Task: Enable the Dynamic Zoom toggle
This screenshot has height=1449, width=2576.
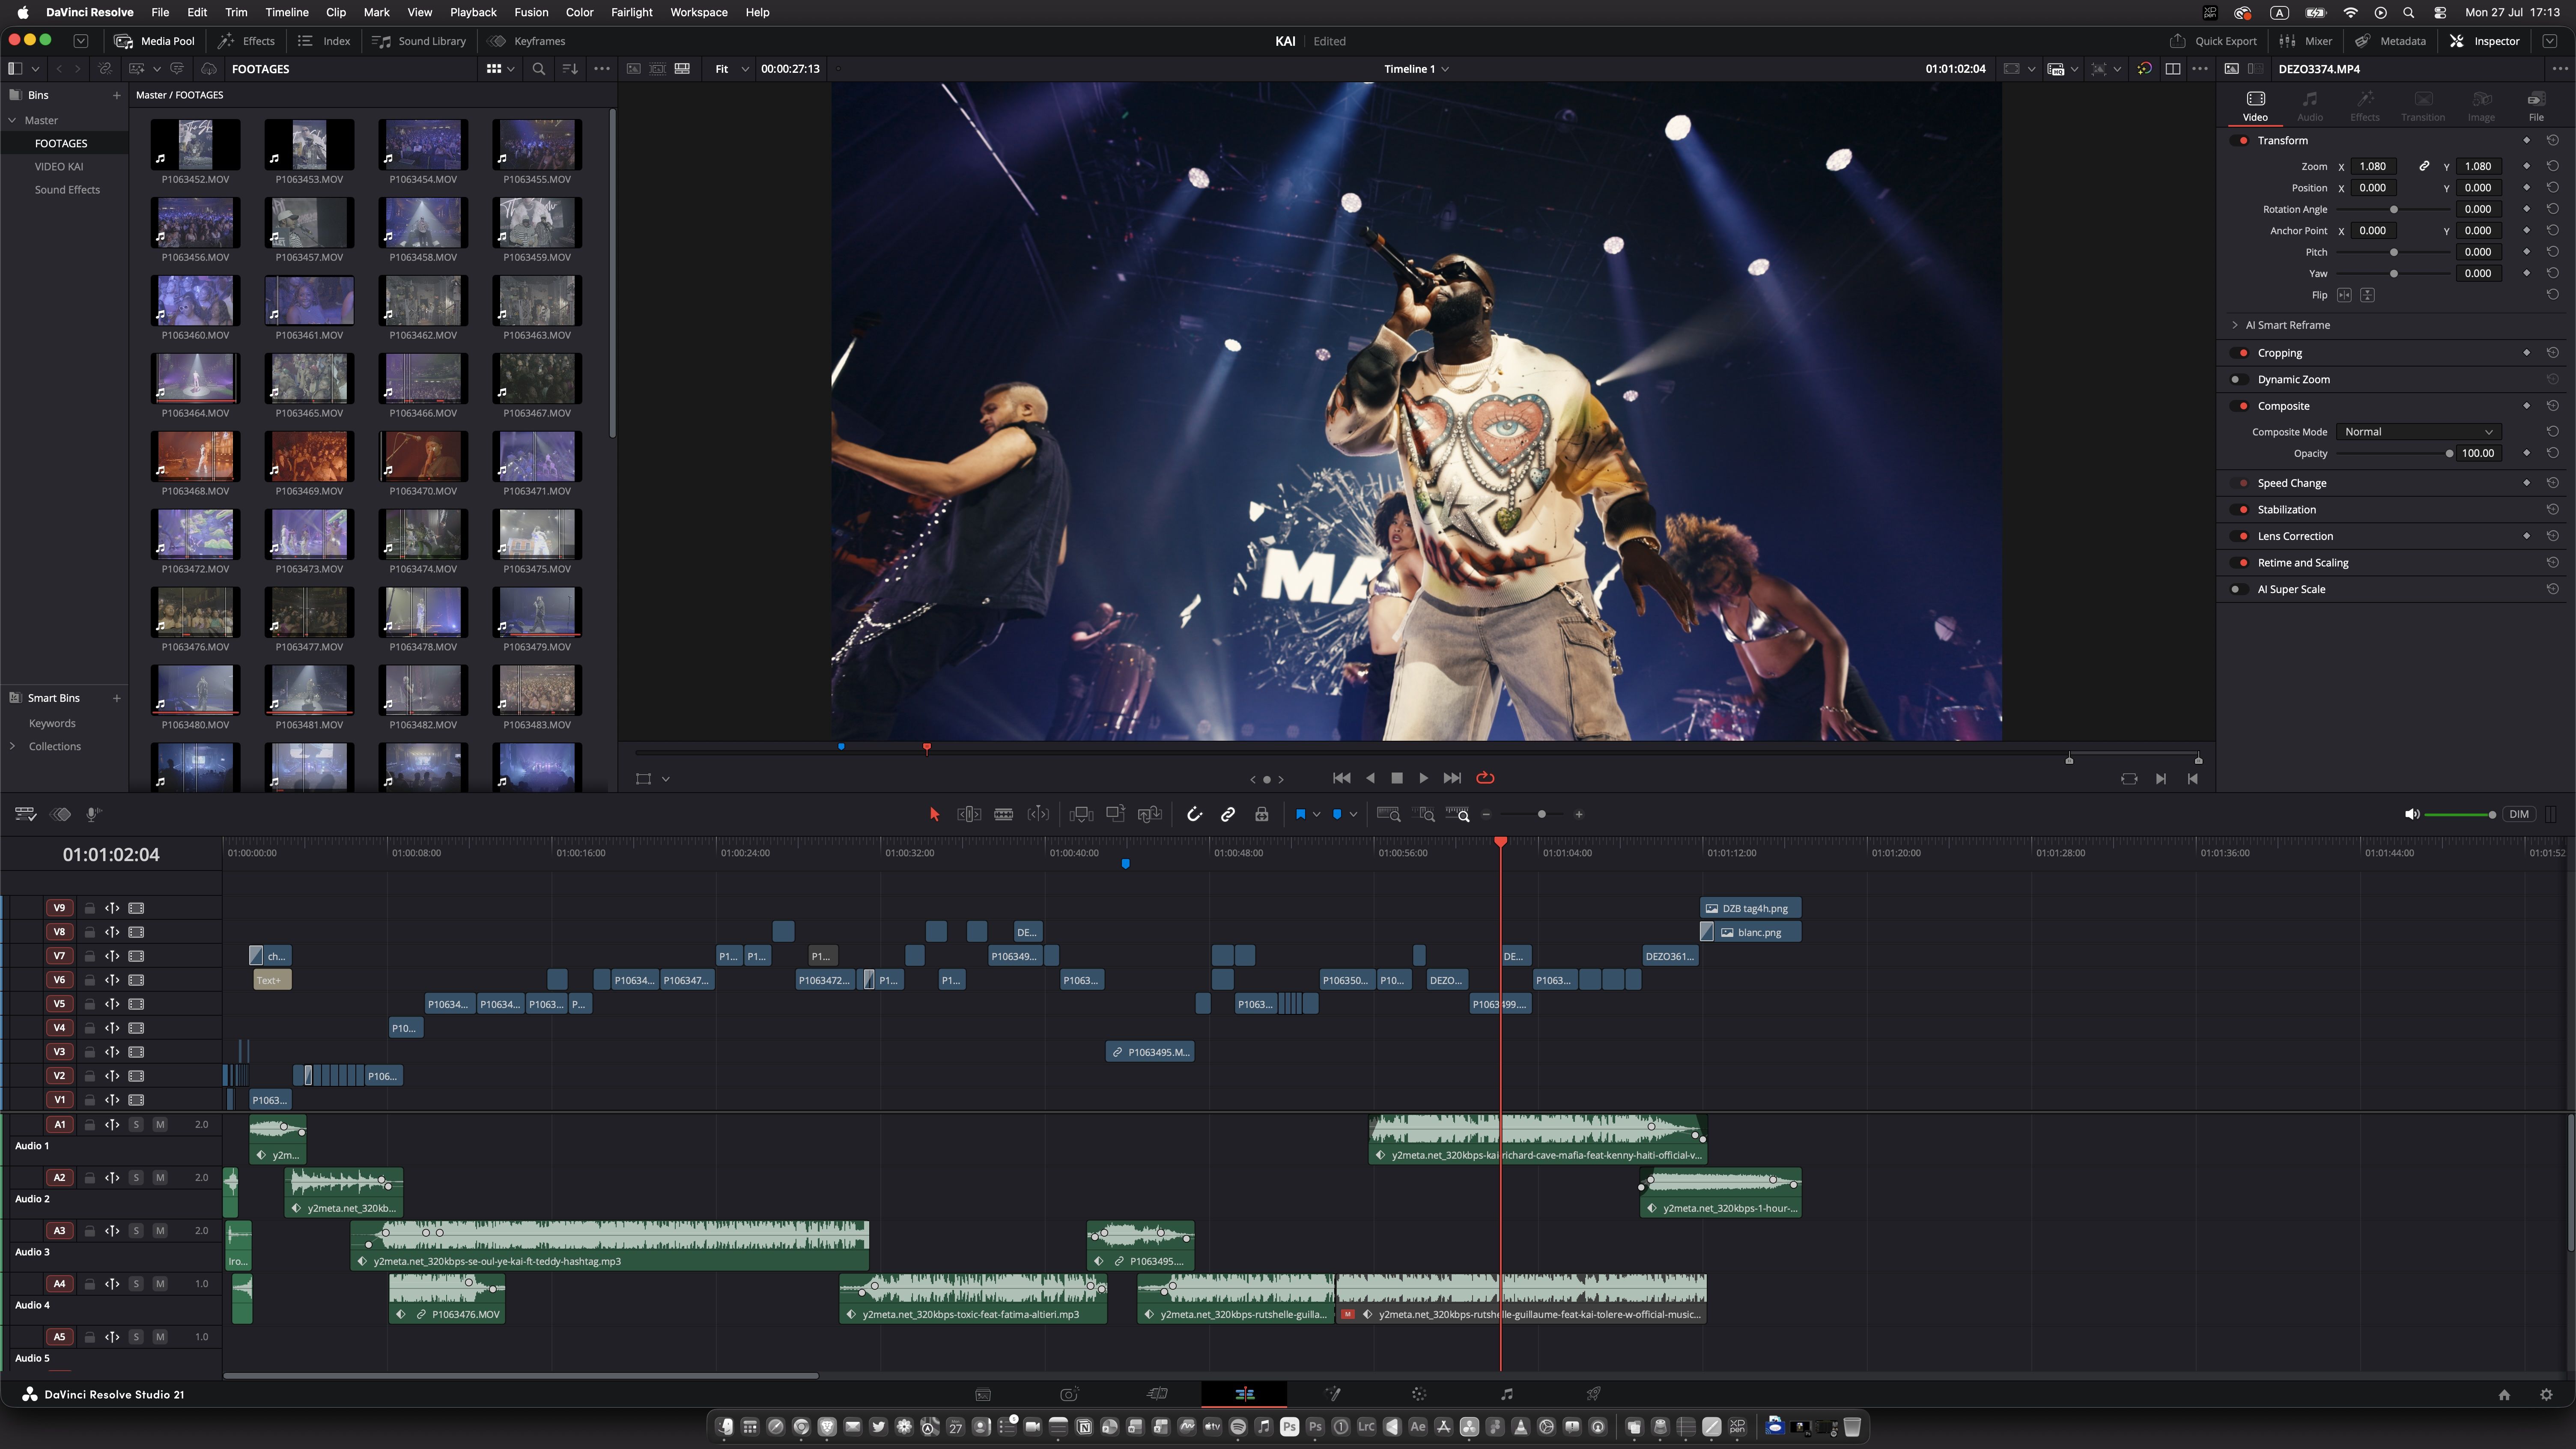Action: (2238, 380)
